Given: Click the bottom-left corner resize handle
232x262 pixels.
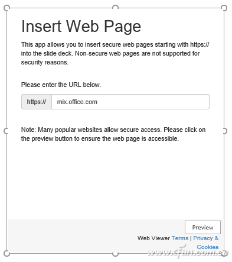Looking at the screenshot, I should point(6,254).
